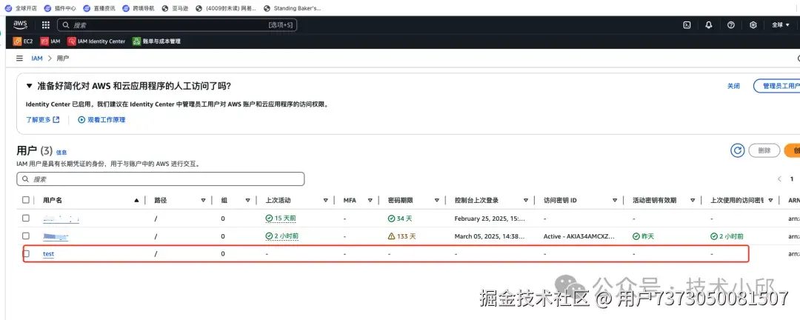Open the EC2 favorites shortcut
The height and width of the screenshot is (320, 800).
(23, 41)
